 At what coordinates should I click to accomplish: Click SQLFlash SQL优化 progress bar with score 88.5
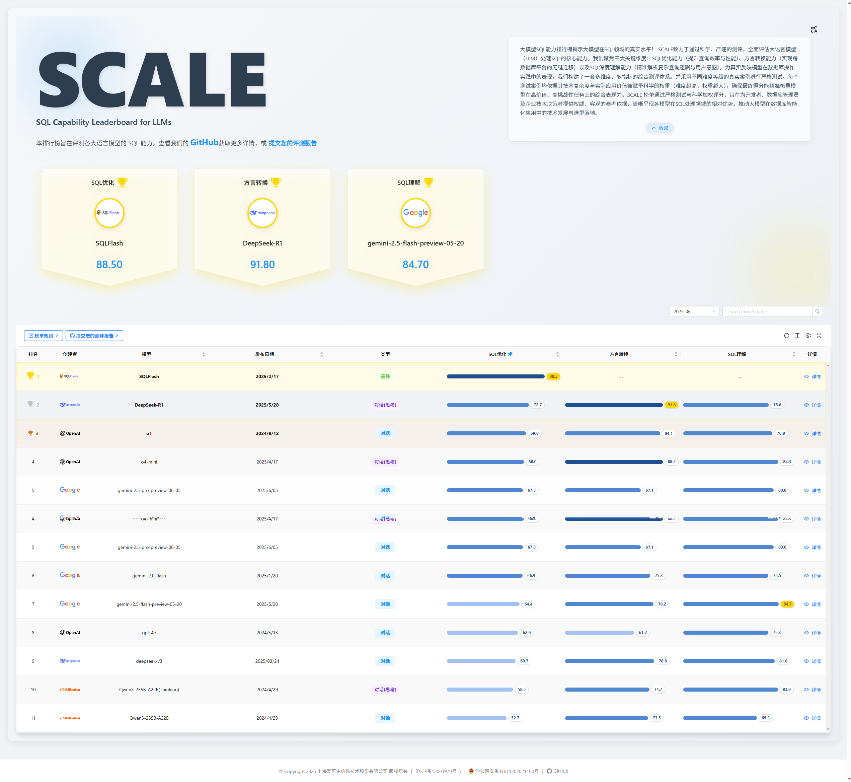click(495, 376)
